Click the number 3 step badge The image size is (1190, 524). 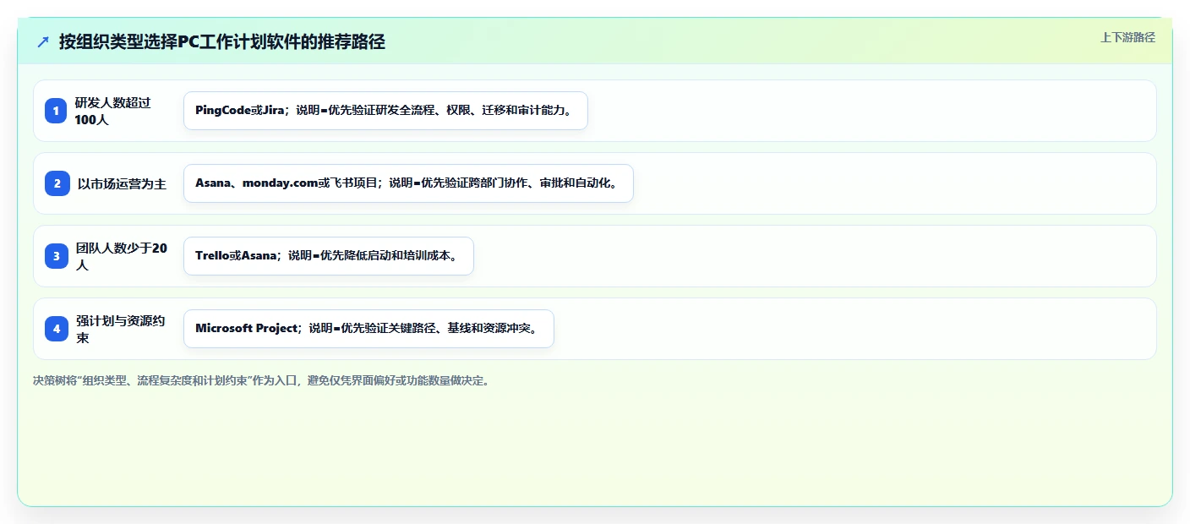[57, 256]
